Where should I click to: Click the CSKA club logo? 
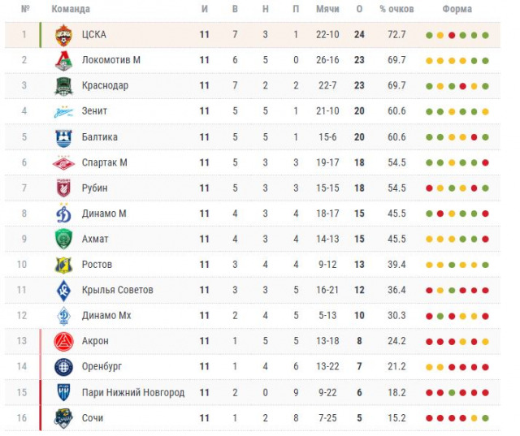pos(64,35)
